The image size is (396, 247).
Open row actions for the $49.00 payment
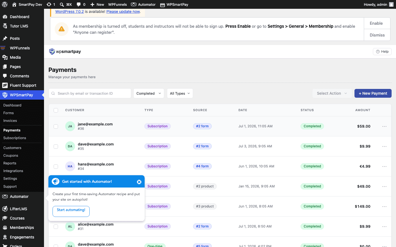[384, 187]
